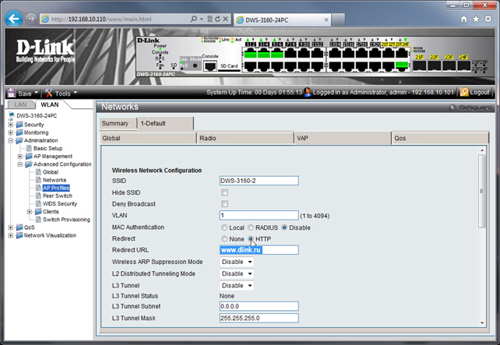
Task: Open the L3 Tunnel dropdown
Action: tap(237, 285)
